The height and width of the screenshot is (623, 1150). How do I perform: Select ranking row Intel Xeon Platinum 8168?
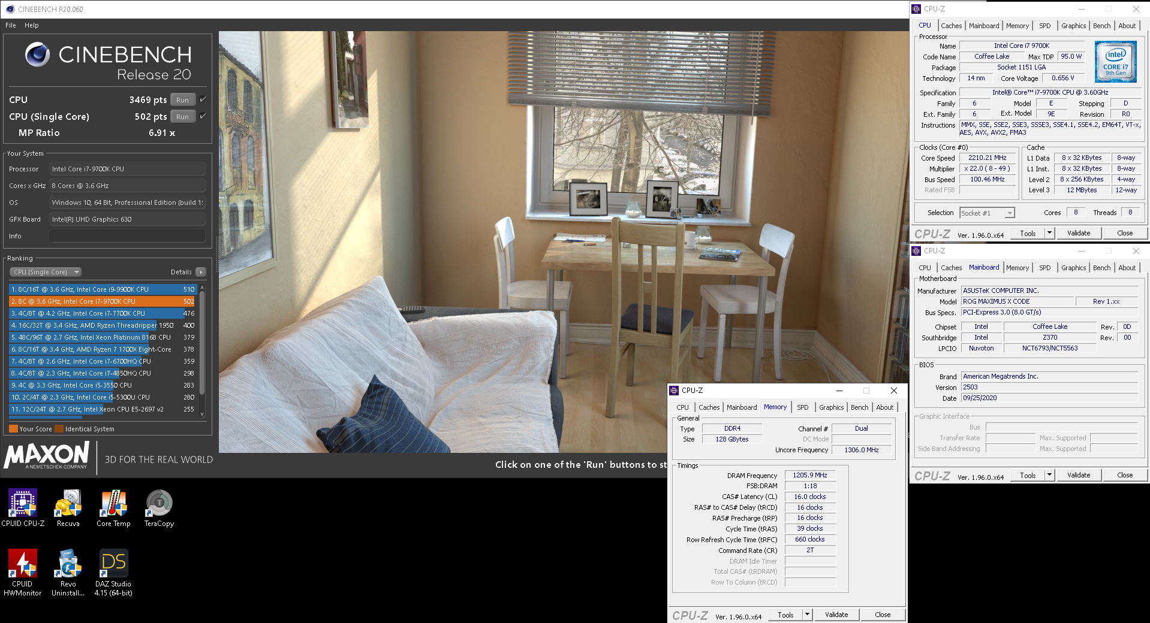click(103, 337)
